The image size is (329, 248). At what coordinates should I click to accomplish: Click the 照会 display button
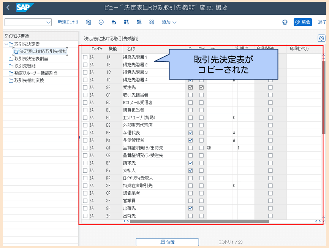click(x=303, y=22)
